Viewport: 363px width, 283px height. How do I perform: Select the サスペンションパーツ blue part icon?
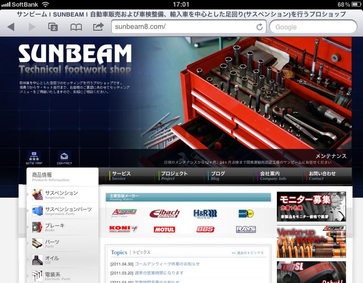pyautogui.click(x=37, y=211)
